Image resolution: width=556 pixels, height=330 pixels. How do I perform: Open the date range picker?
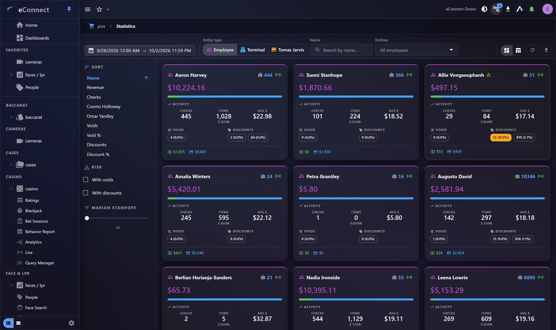pos(140,50)
